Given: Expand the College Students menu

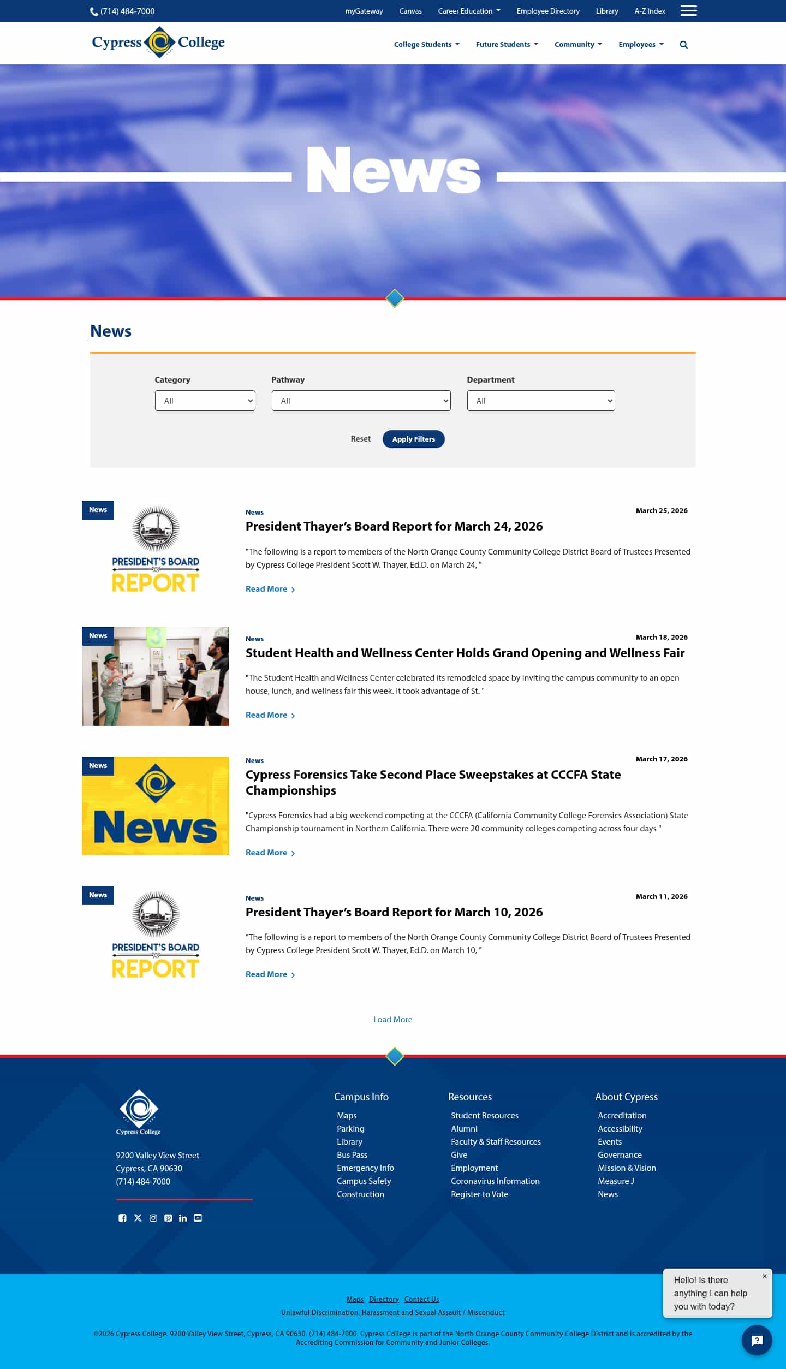Looking at the screenshot, I should click(427, 45).
